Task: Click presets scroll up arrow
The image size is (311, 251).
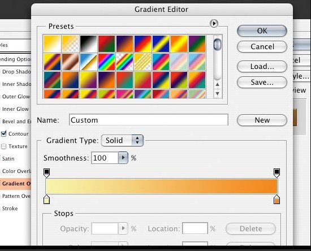Action: pos(217,84)
